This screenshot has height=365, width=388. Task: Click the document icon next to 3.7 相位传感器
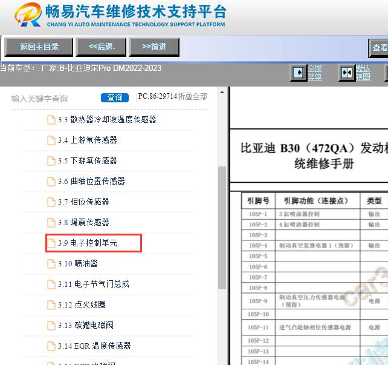click(x=51, y=202)
